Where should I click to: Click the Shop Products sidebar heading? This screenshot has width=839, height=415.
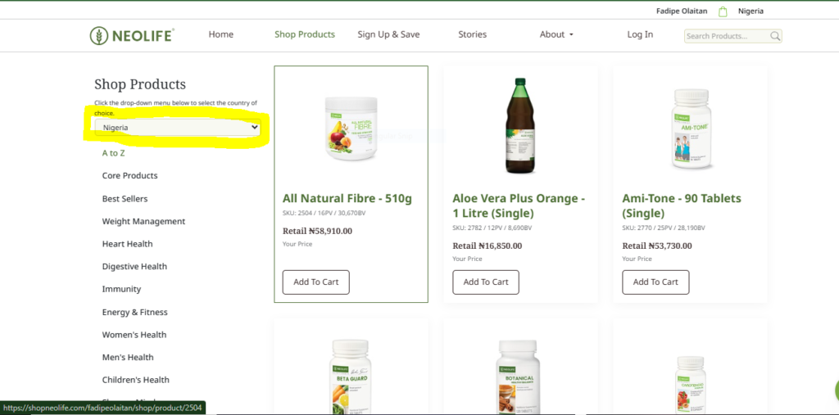[140, 84]
